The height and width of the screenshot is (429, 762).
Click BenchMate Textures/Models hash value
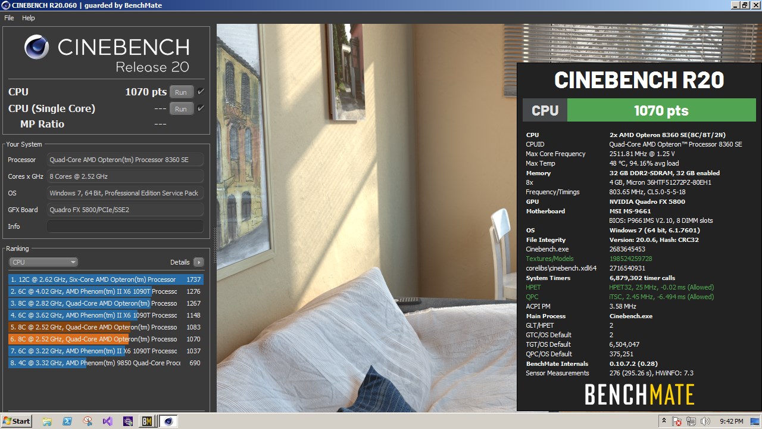[631, 259]
